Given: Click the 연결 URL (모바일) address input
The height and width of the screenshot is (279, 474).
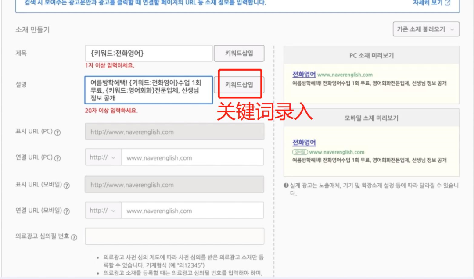Looking at the screenshot, I should [192, 211].
